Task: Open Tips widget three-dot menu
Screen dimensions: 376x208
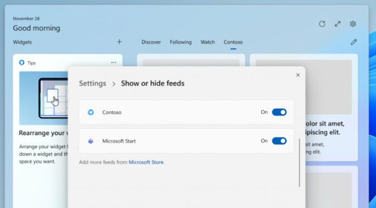Action: pyautogui.click(x=113, y=63)
